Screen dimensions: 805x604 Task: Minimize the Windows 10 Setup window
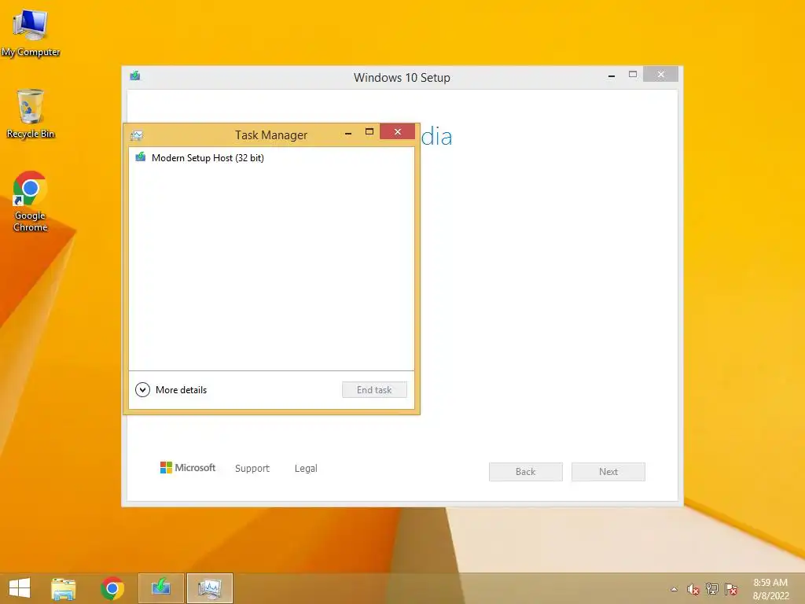[x=612, y=75]
